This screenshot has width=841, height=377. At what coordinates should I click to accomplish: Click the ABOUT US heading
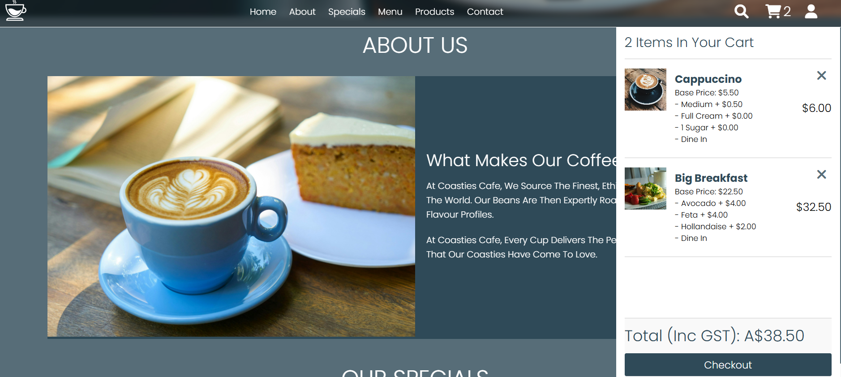(415, 45)
